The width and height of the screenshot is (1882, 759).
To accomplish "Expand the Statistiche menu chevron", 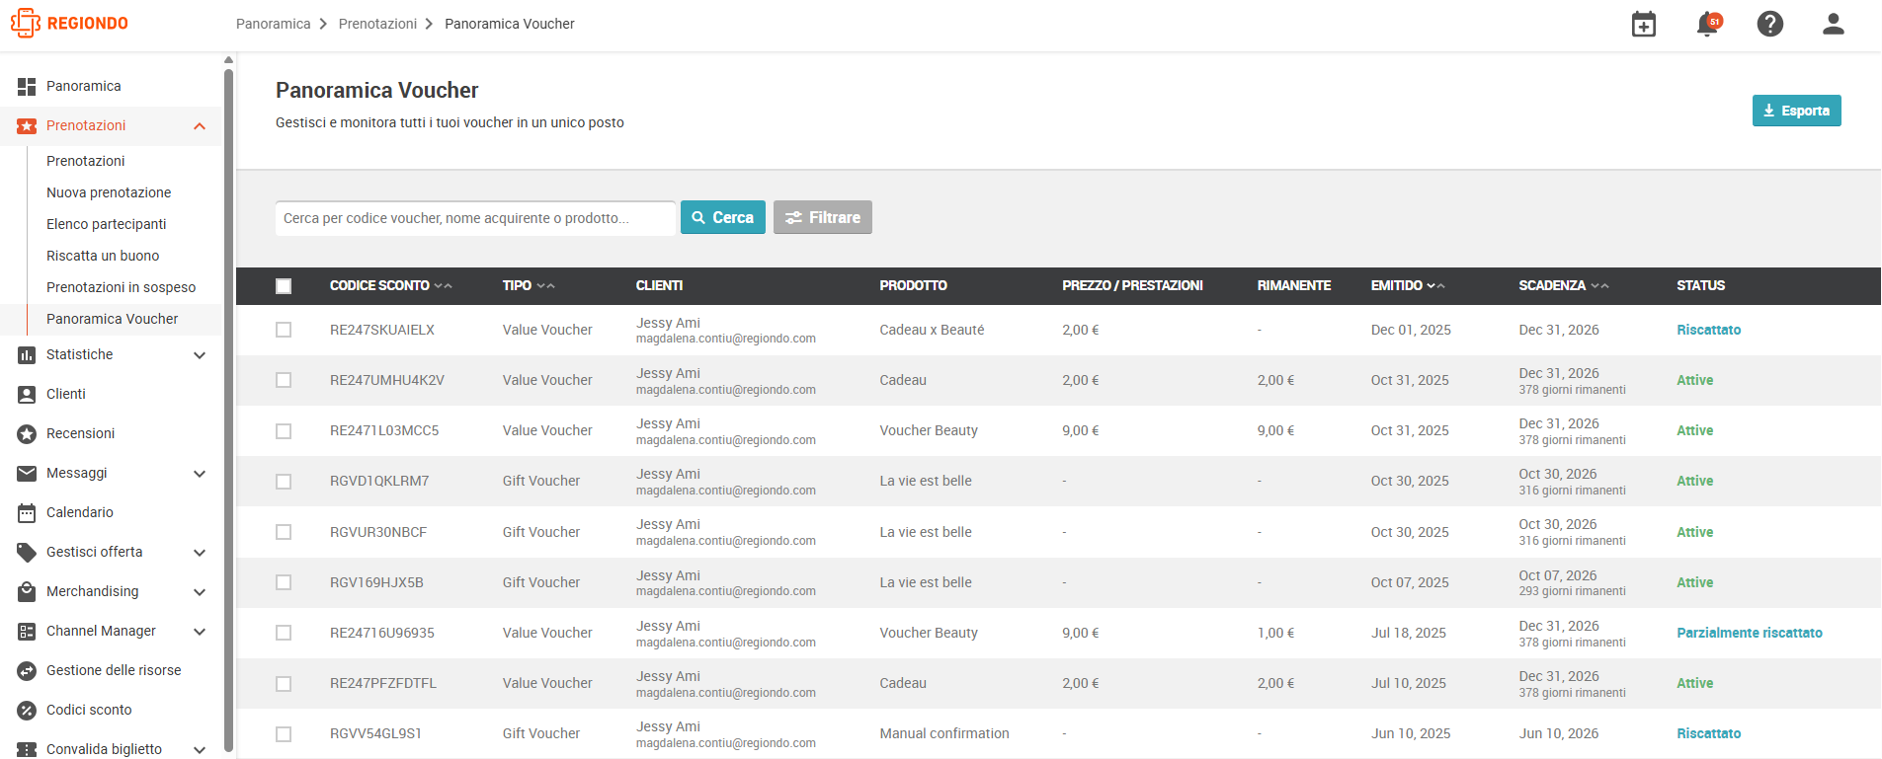I will 200,355.
